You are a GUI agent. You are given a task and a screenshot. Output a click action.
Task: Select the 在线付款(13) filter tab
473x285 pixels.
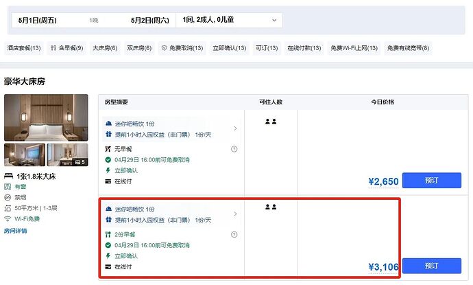[302, 48]
